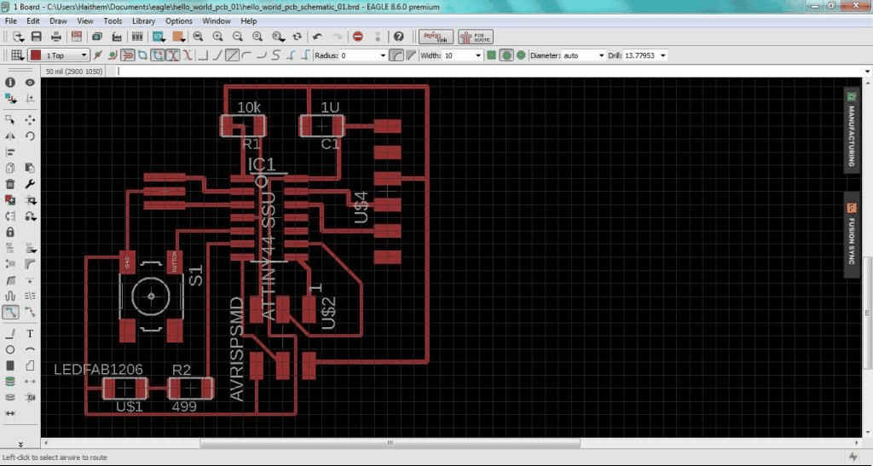The height and width of the screenshot is (466, 873).
Task: Open the Width dropdown
Action: point(463,55)
